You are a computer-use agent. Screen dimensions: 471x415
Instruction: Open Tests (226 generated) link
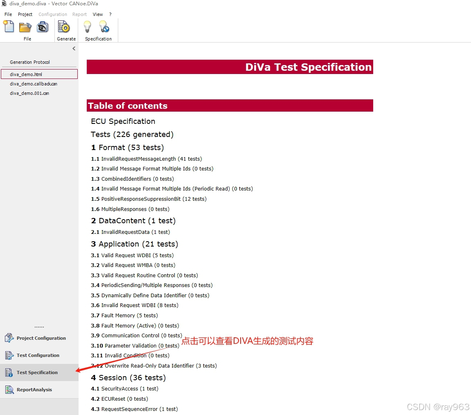coord(132,134)
